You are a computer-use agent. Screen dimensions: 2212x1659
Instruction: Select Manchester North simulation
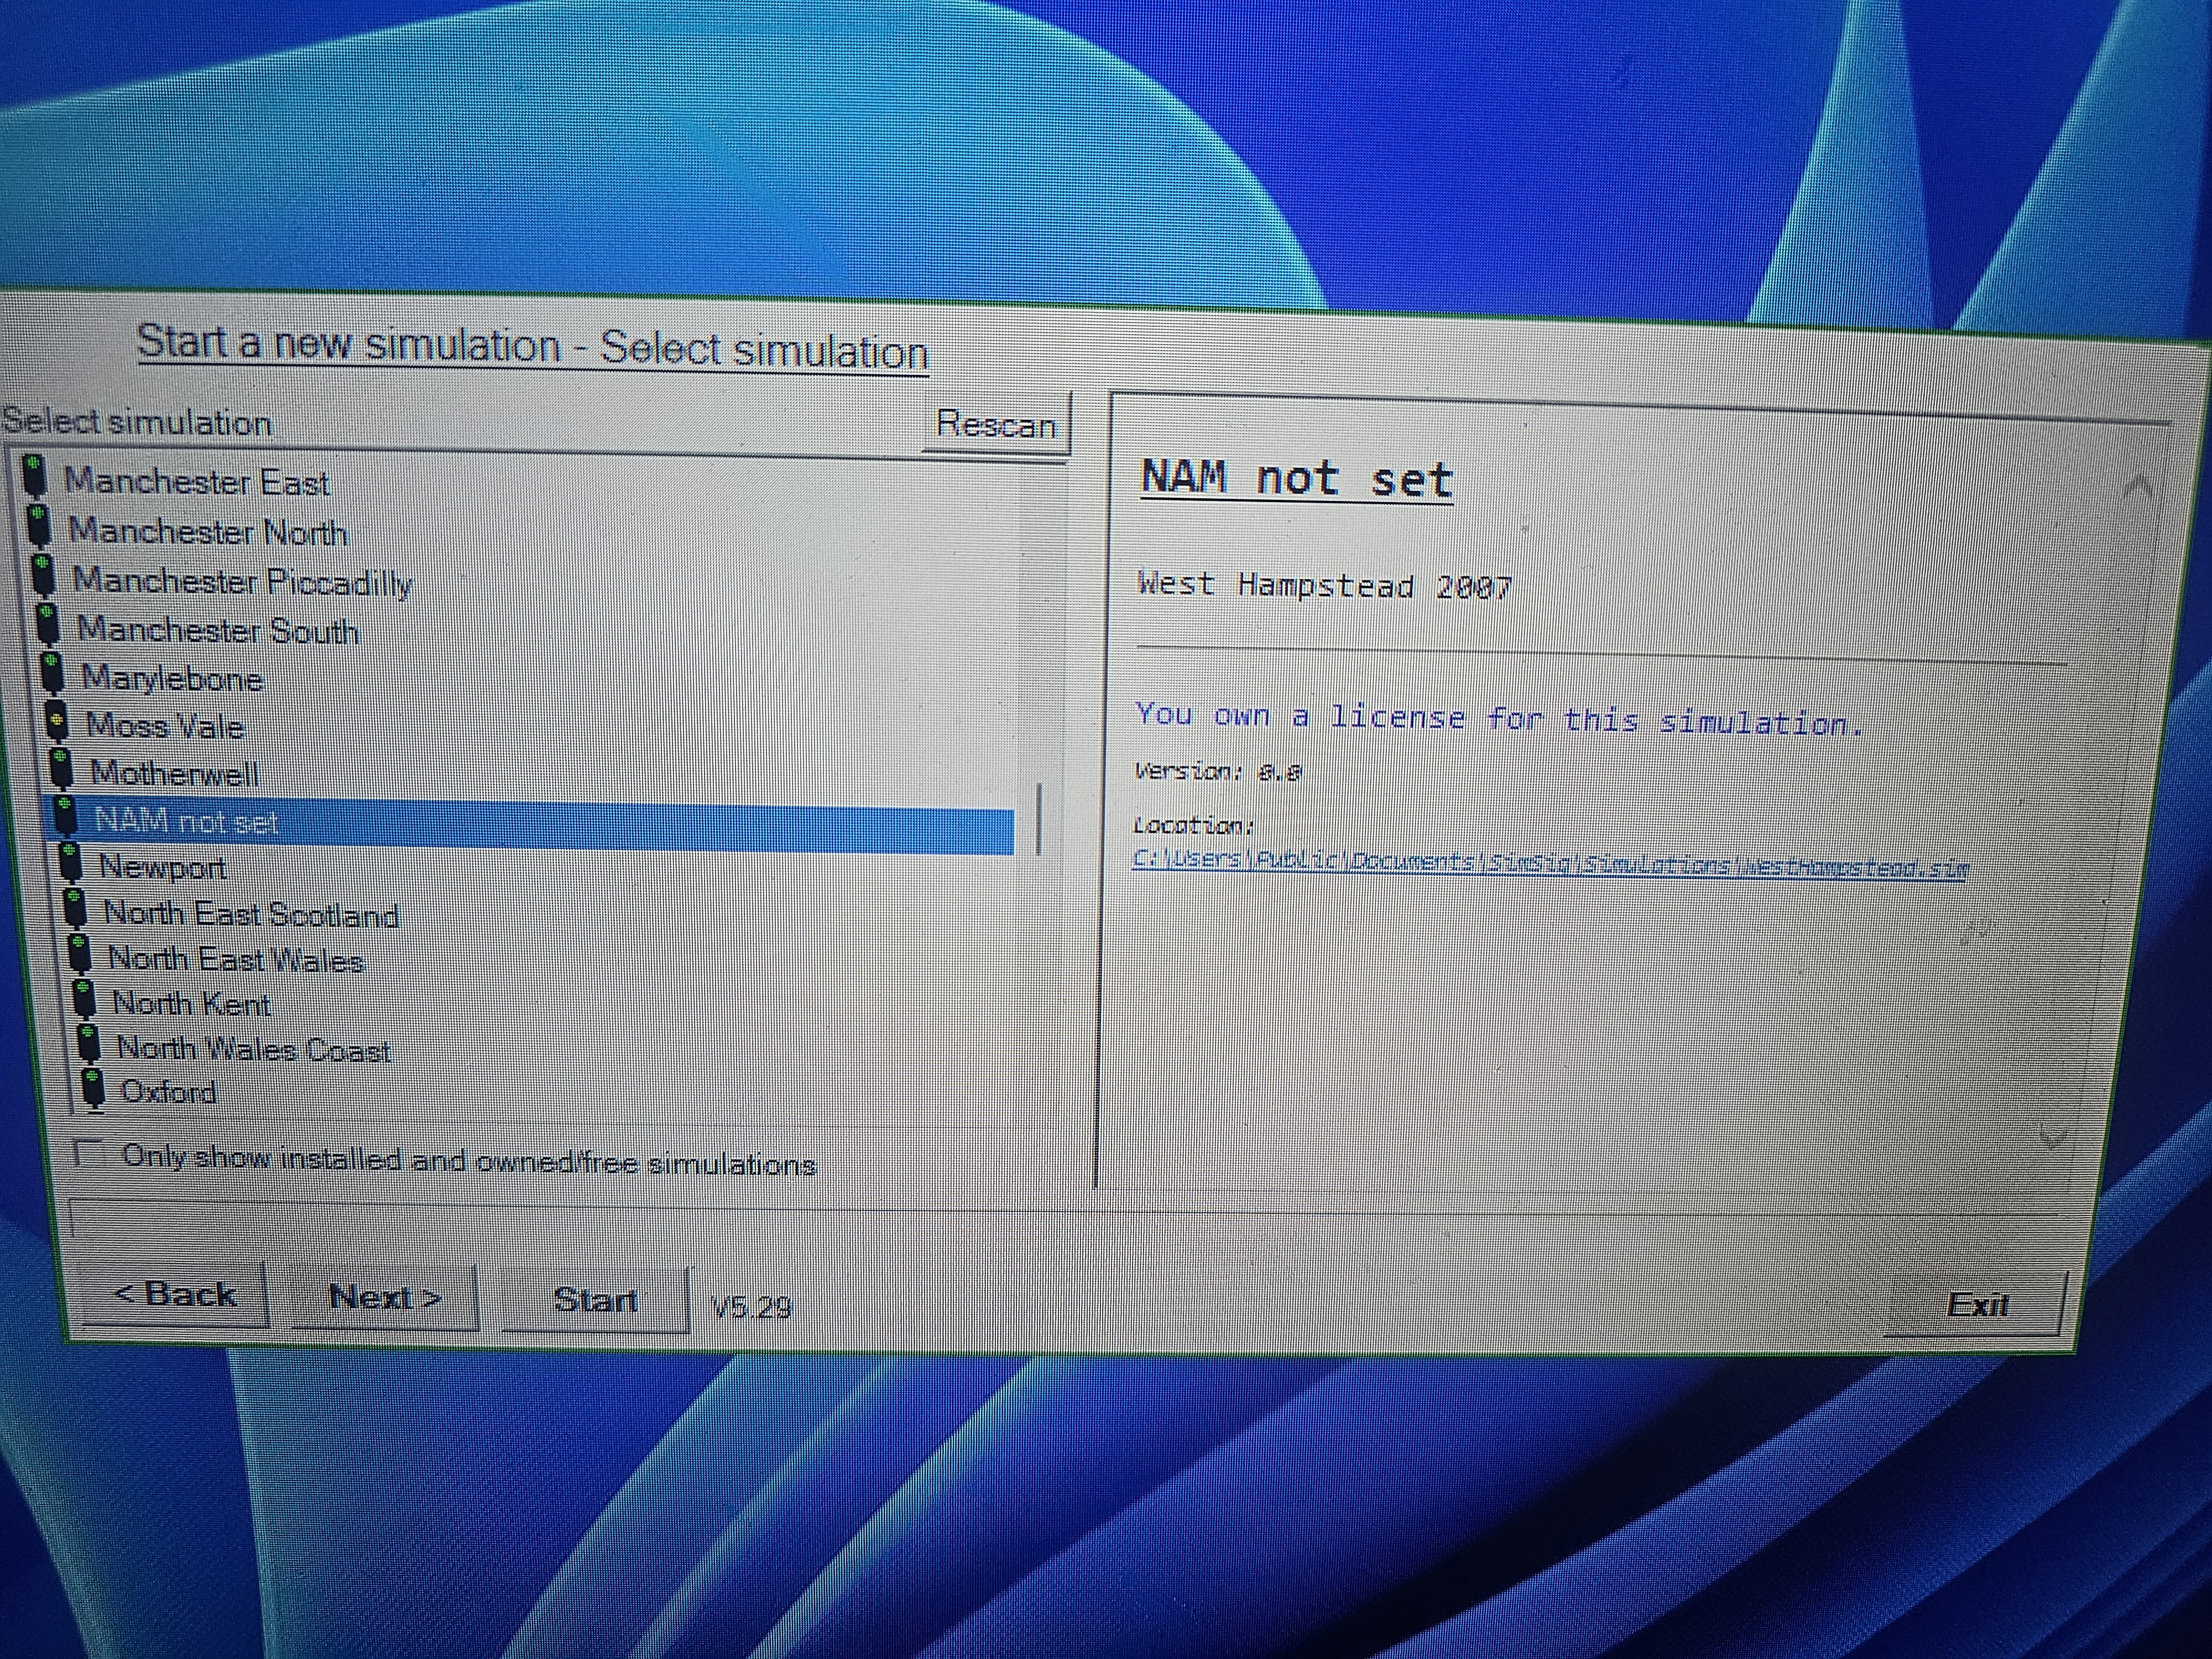point(208,531)
